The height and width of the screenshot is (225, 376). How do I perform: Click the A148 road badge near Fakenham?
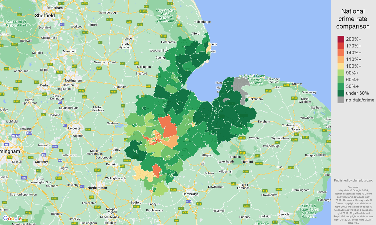268,91
